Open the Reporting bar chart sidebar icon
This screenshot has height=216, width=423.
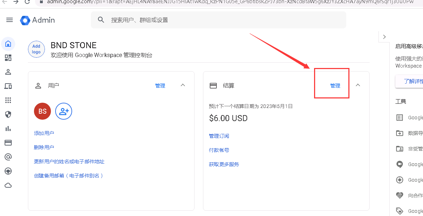click(8, 129)
